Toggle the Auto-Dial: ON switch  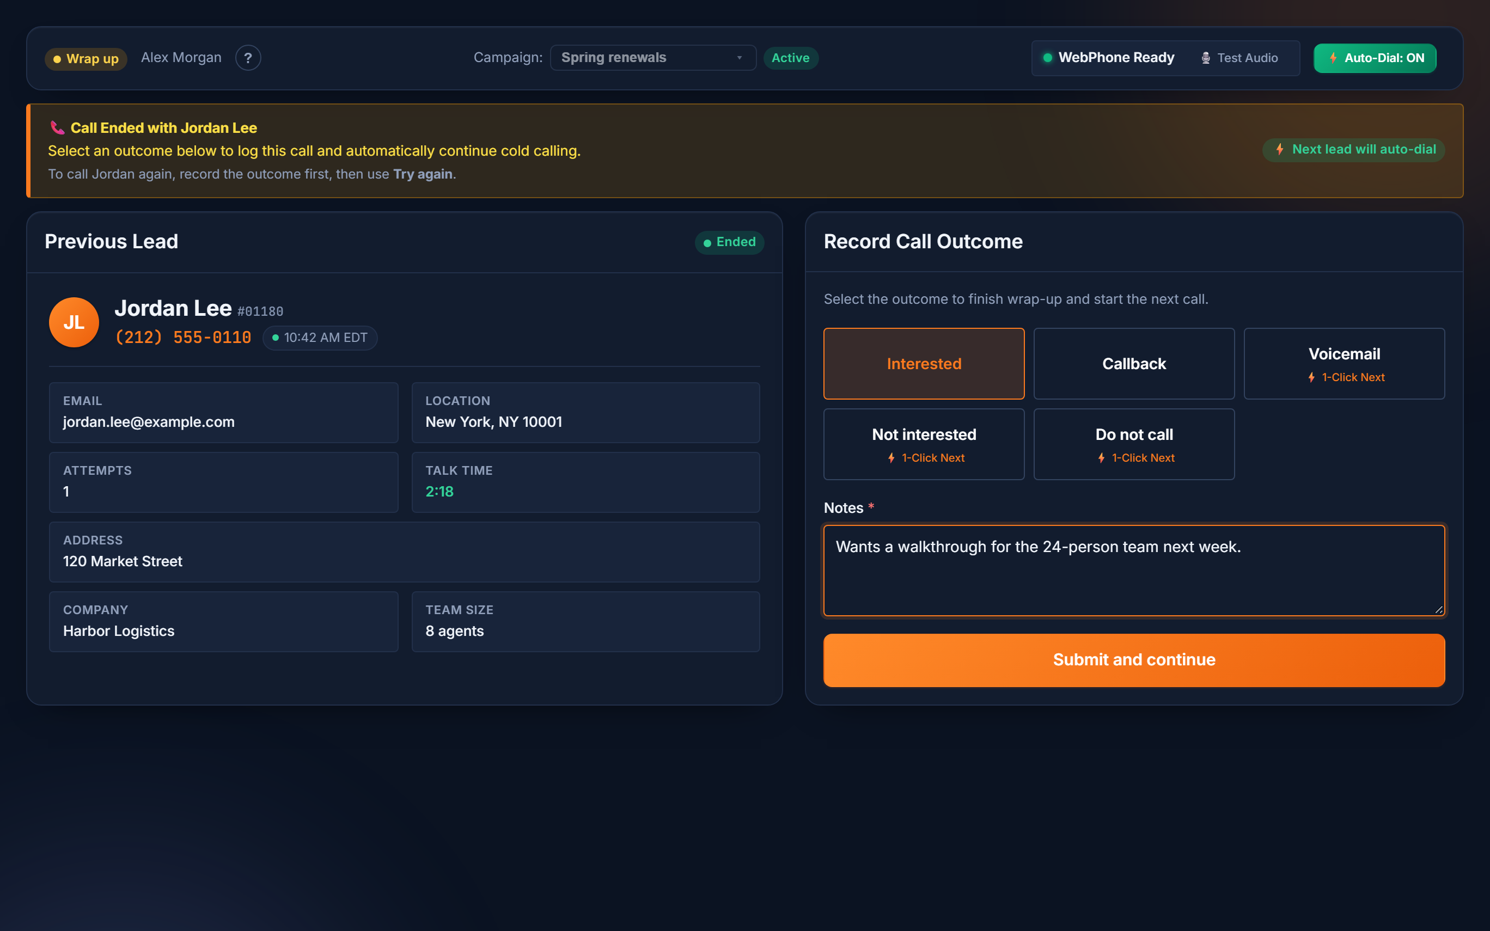point(1375,58)
